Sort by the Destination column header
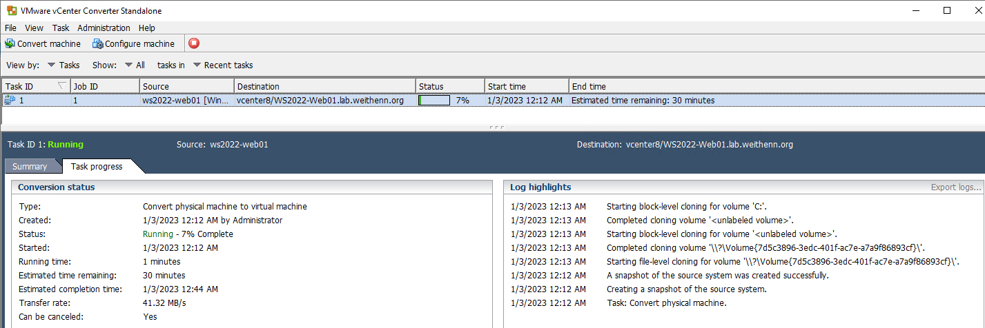The width and height of the screenshot is (985, 328). [x=324, y=86]
